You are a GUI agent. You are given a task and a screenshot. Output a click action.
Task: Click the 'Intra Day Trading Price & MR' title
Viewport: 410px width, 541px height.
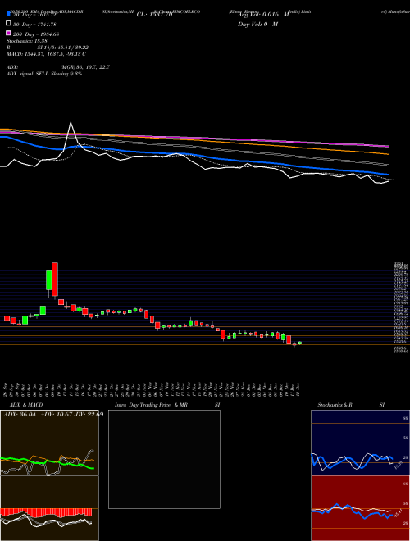click(x=151, y=405)
